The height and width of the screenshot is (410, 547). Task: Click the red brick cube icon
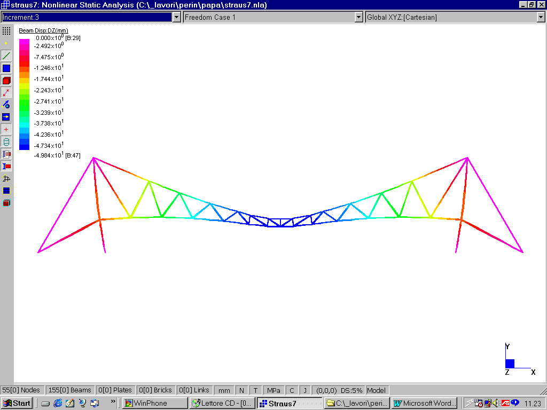coord(6,81)
